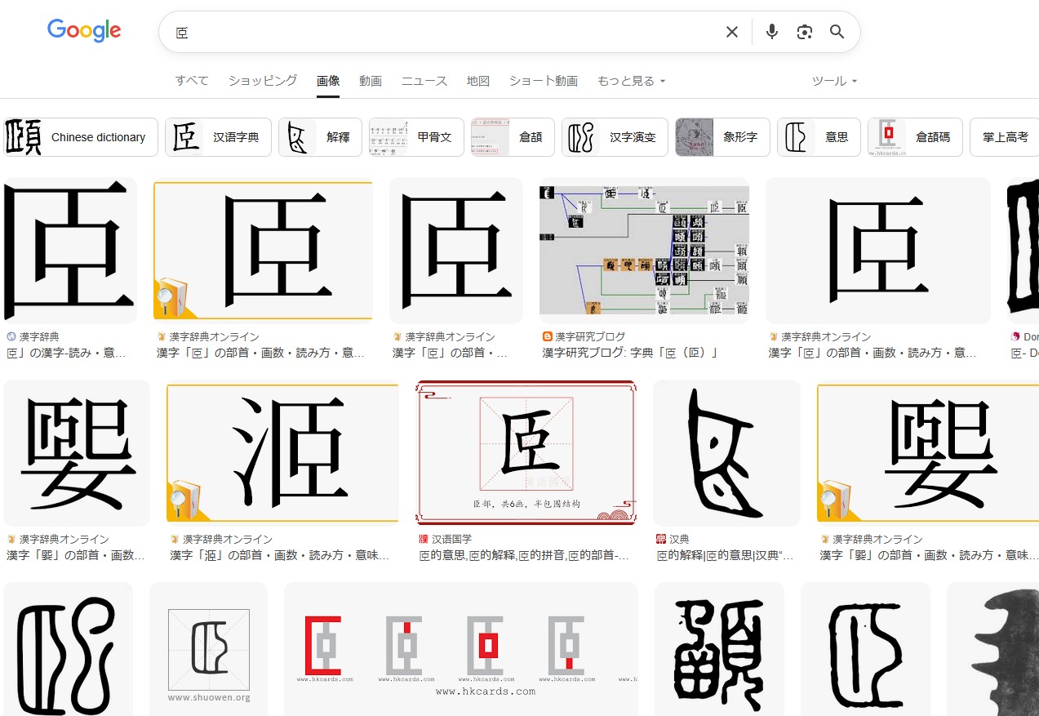The width and height of the screenshot is (1039, 716).
Task: Clear the search box with X icon
Action: [732, 32]
